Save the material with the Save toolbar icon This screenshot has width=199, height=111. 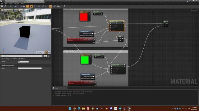click(2, 6)
